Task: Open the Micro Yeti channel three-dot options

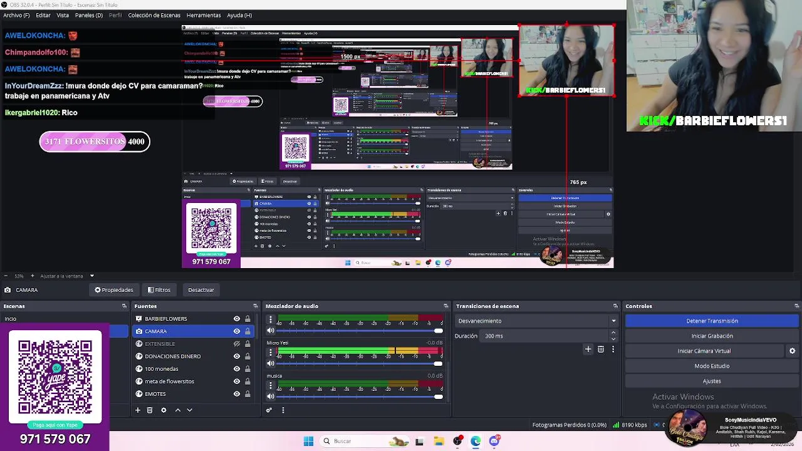Action: point(271,352)
